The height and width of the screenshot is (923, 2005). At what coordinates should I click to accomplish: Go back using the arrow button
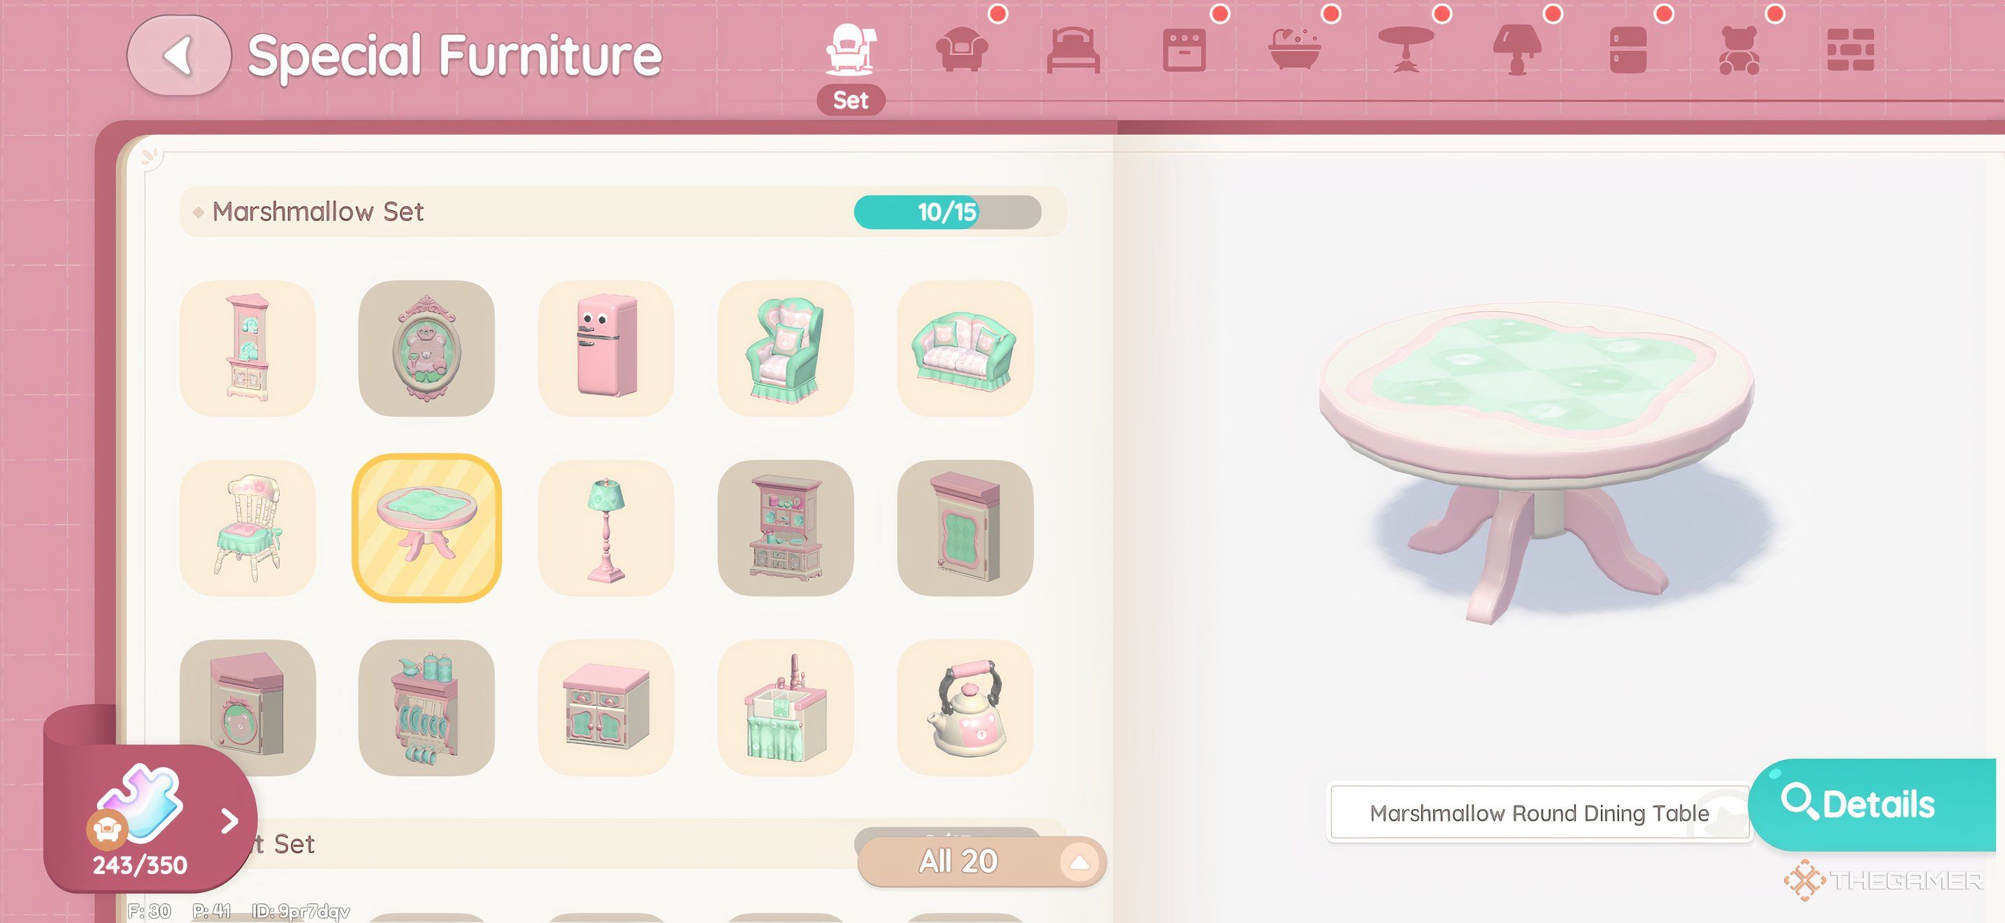click(x=178, y=55)
